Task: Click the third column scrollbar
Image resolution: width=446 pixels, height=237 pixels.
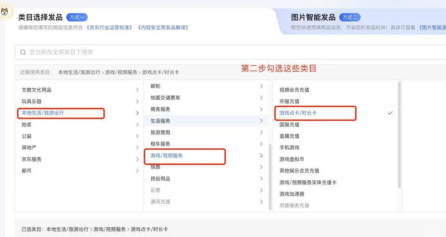Action: (x=399, y=135)
